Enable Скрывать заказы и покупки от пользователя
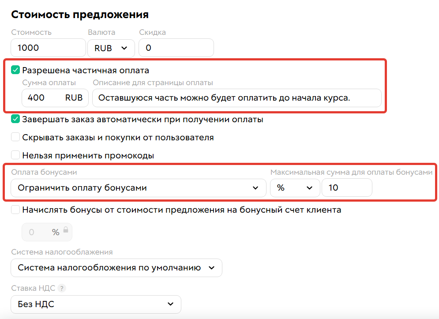This screenshot has width=439, height=319. (15, 137)
